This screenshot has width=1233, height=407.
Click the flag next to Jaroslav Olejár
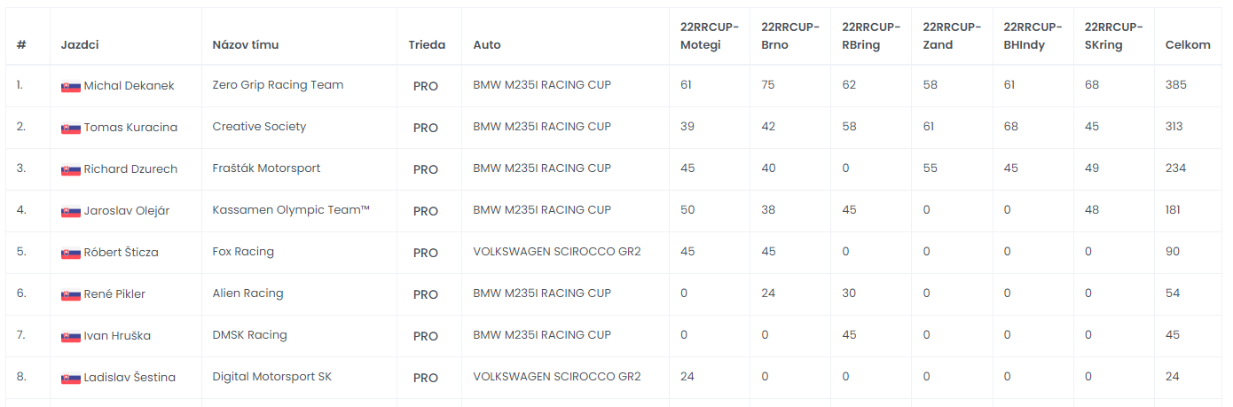pyautogui.click(x=71, y=211)
